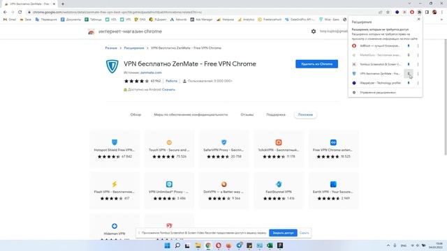Open the Work category link
This screenshot has height=251, width=447.
click(171, 81)
